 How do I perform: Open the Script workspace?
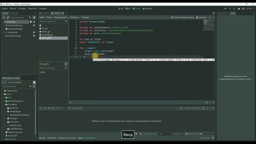136,8
